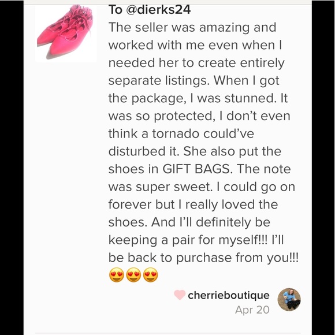Open cherrieboutique's round profile avatar
The width and height of the screenshot is (335, 335).
[289, 300]
